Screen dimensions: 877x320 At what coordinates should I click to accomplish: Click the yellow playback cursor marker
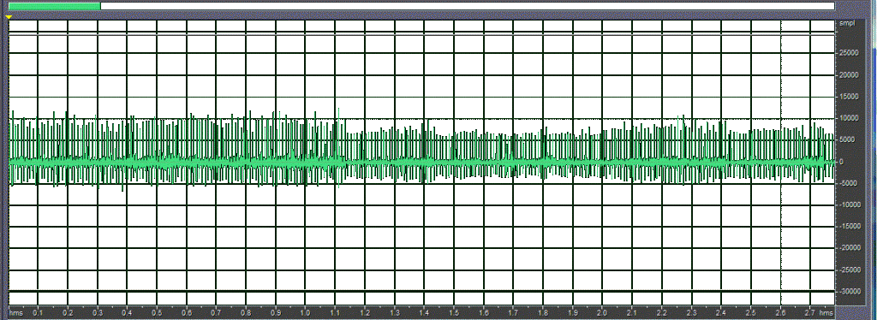pyautogui.click(x=9, y=17)
